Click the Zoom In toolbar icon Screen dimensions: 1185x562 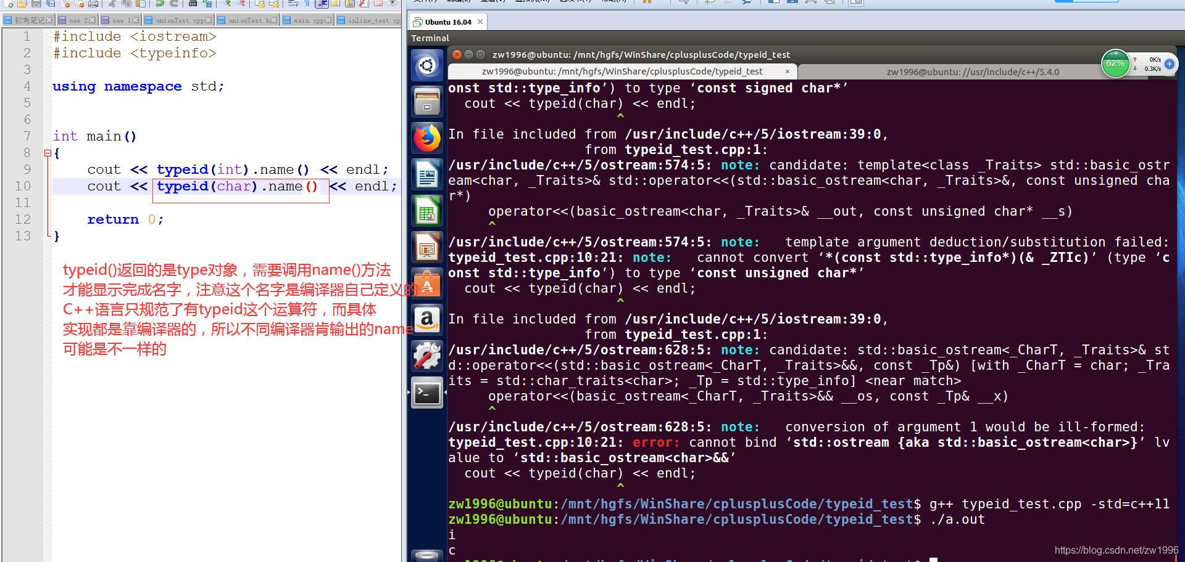click(x=228, y=3)
